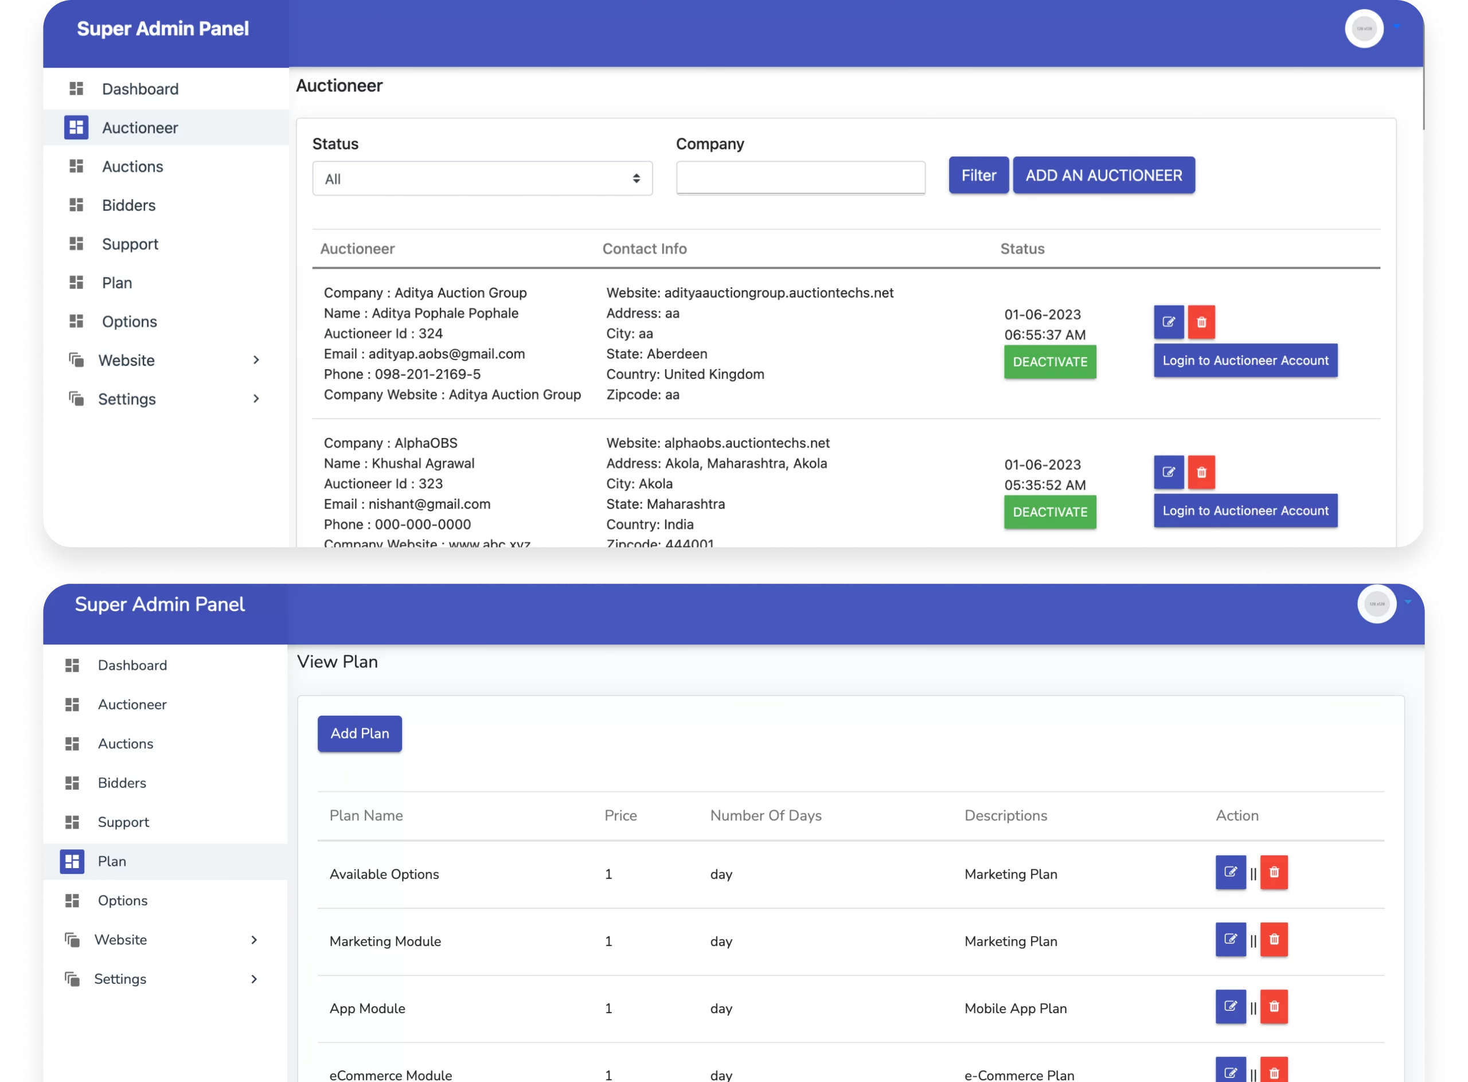The image size is (1468, 1082).
Task: Deactivate the AlphaOBS auctioneer
Action: [x=1049, y=511]
